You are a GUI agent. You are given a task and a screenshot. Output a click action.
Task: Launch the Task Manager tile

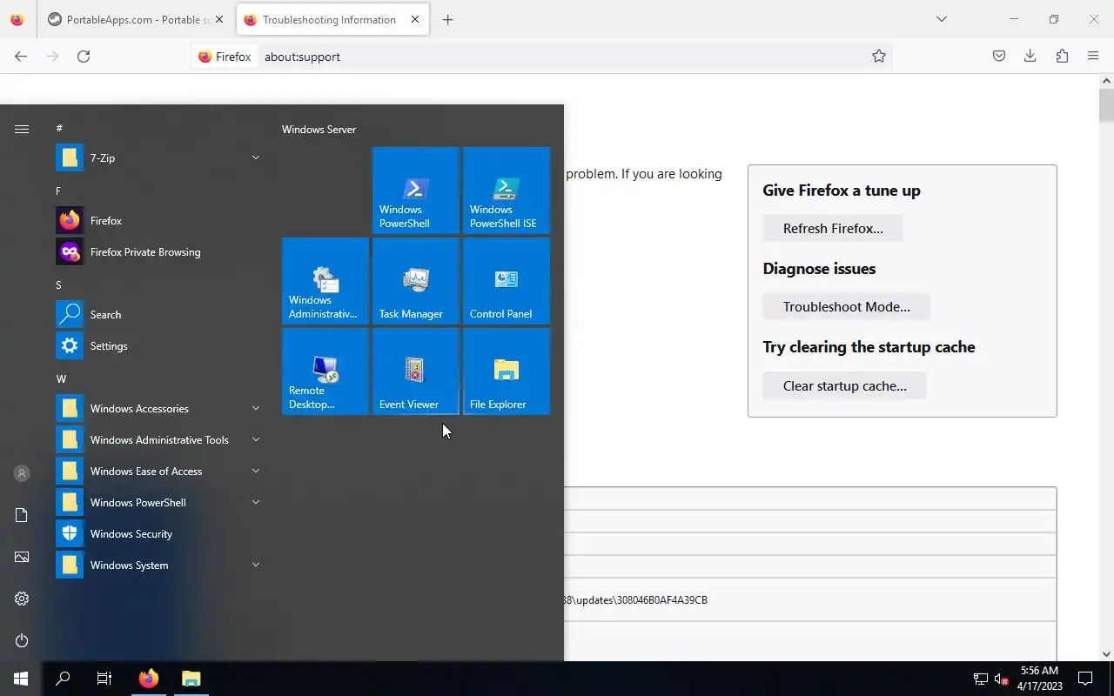pos(415,281)
